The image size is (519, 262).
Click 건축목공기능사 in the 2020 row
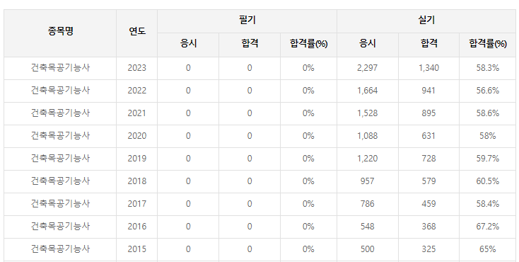[x=60, y=136]
